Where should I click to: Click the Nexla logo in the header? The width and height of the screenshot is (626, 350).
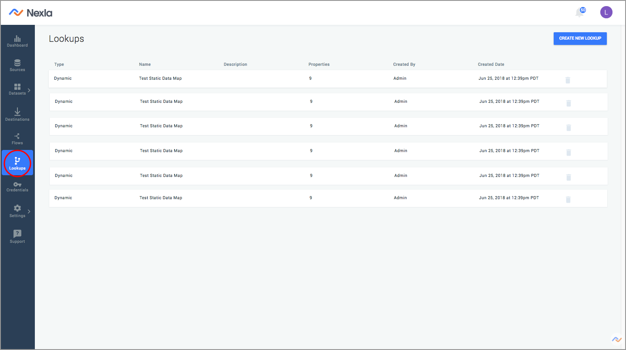coord(30,13)
